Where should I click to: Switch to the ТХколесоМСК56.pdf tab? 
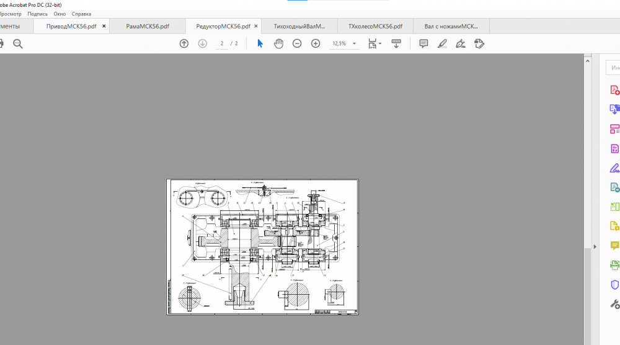[375, 27]
